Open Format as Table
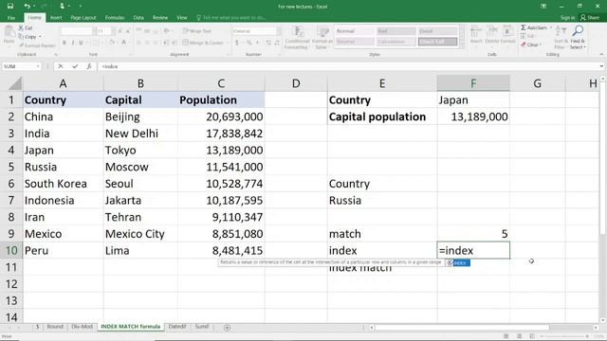Screen dimensions: 607x341 point(322,38)
